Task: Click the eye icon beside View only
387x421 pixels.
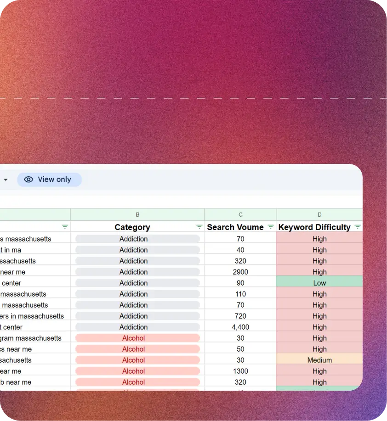Action: (28, 180)
